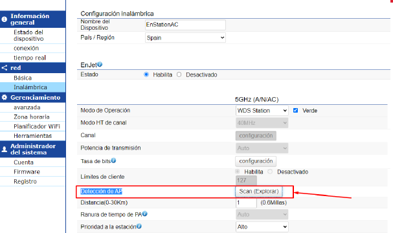This screenshot has width=393, height=233.
Task: Go to Planificador WiFi in sidebar
Action: pyautogui.click(x=37, y=126)
